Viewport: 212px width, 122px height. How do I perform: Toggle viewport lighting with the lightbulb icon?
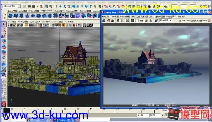click(x=67, y=25)
